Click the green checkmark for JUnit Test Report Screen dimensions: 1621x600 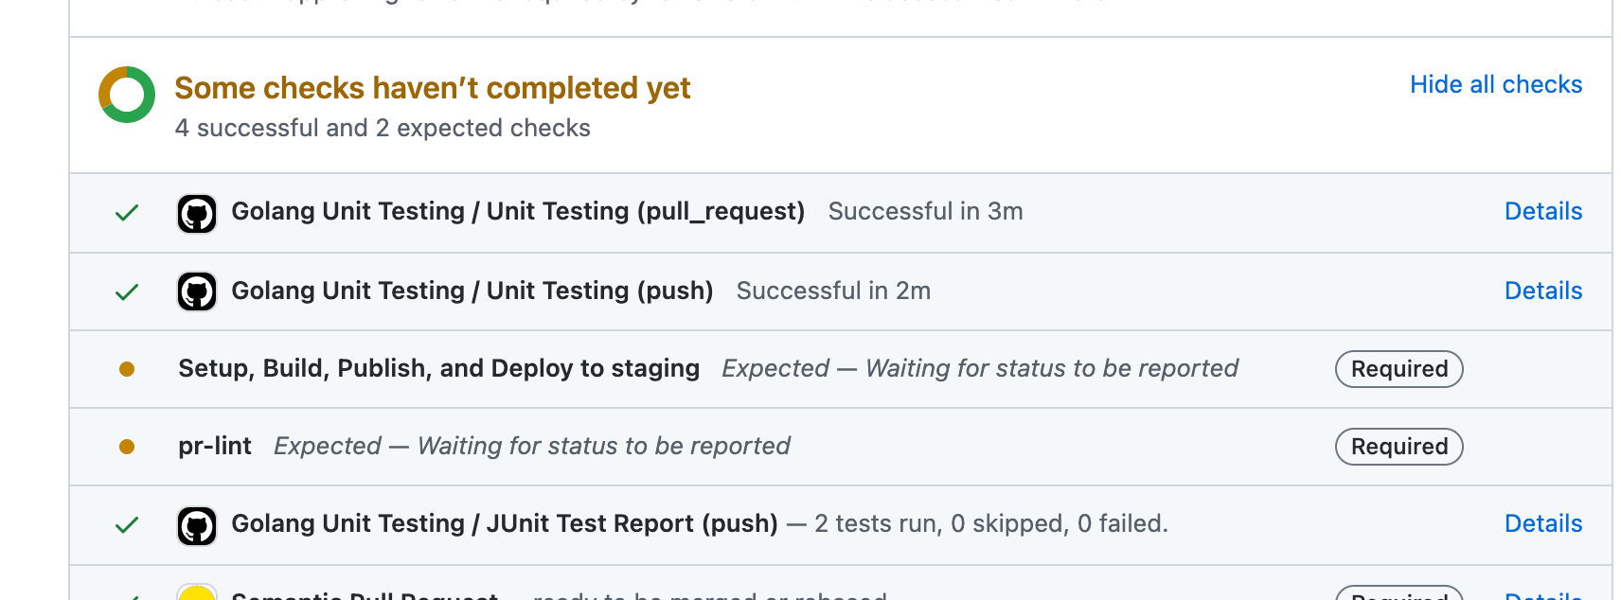[x=126, y=524]
